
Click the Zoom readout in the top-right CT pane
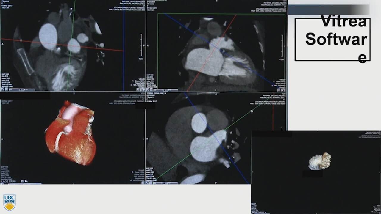281,81
